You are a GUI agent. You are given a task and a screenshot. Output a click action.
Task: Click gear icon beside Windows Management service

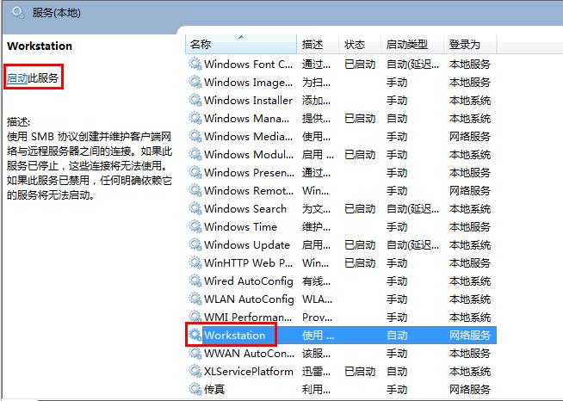(195, 118)
